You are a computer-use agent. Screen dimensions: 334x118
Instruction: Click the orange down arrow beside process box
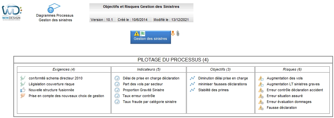(173, 33)
